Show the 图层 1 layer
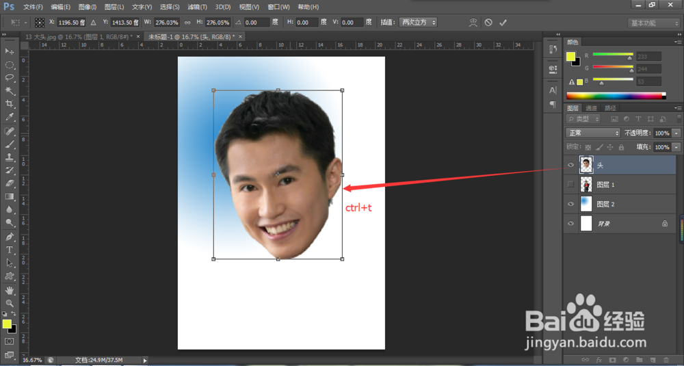684x366 pixels. [570, 185]
